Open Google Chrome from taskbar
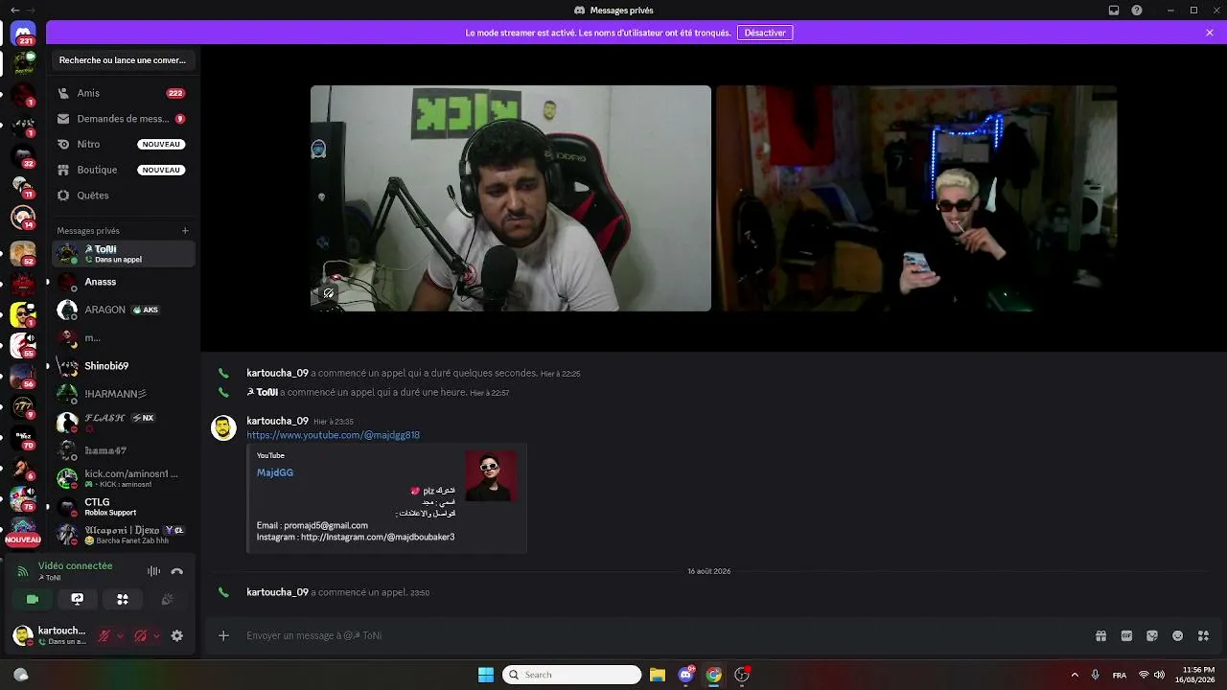 714,675
